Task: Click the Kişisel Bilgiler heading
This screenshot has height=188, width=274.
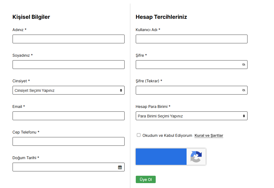Action: coord(31,17)
